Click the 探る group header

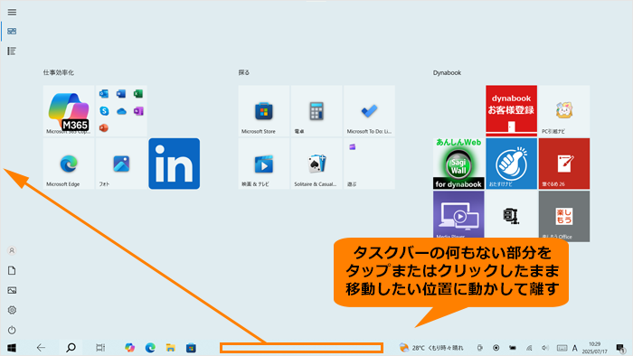coord(244,72)
